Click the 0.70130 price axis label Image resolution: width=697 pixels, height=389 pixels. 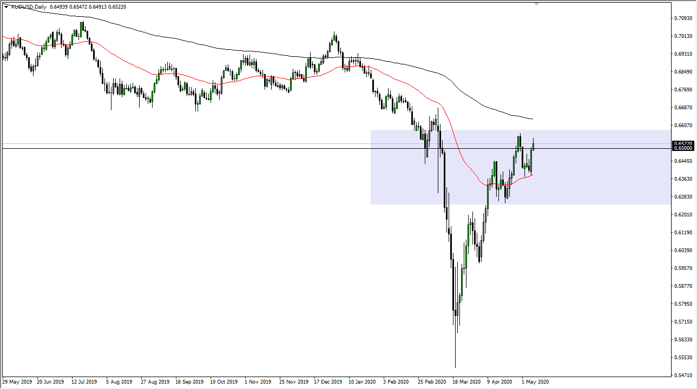[x=682, y=36]
